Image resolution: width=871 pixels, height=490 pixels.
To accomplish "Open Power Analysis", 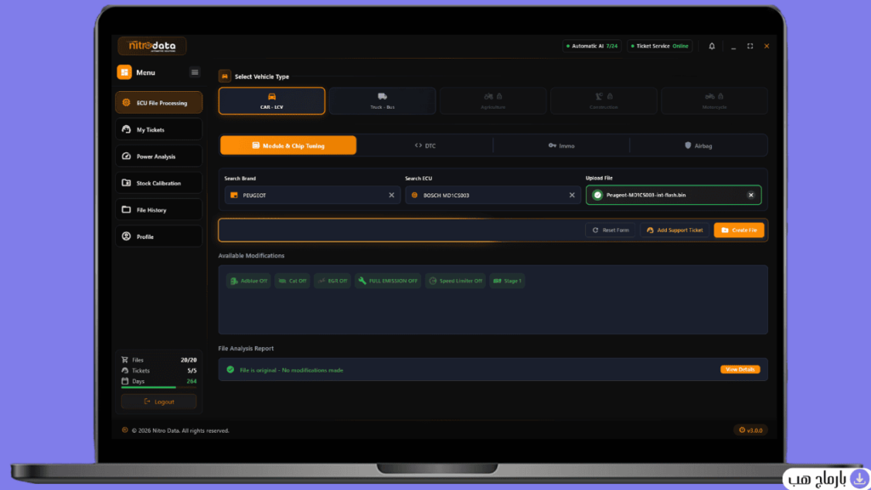I will (x=159, y=157).
